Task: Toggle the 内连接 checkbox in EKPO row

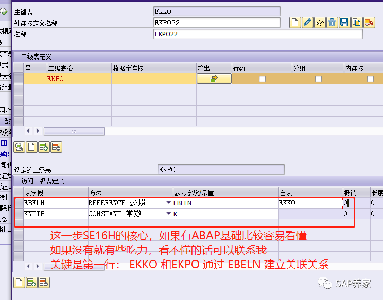Action: tap(370, 79)
